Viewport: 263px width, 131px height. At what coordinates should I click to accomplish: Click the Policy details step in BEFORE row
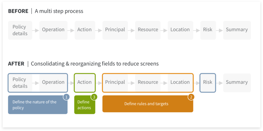click(x=20, y=30)
